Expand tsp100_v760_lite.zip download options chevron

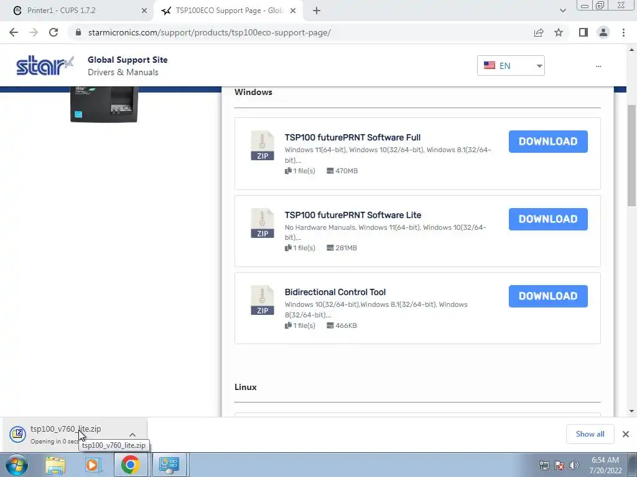click(x=133, y=434)
